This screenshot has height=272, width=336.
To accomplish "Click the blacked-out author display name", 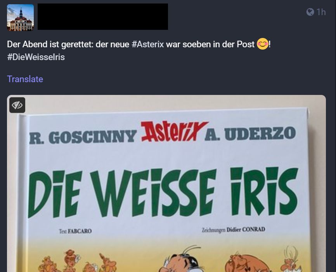I will (x=103, y=17).
